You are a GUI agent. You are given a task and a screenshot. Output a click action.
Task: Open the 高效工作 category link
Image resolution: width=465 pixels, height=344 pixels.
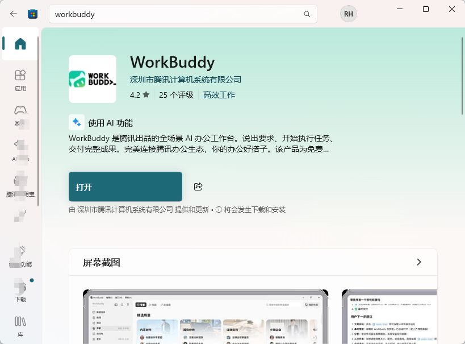click(x=219, y=95)
